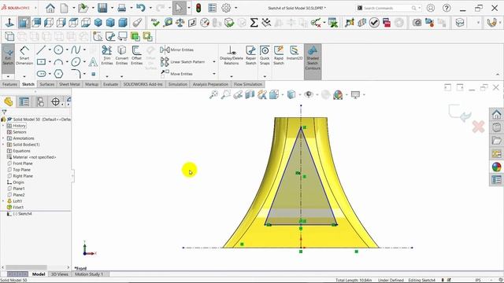The image size is (504, 283).
Task: Switch to the Evaluate tab
Action: pos(110,84)
